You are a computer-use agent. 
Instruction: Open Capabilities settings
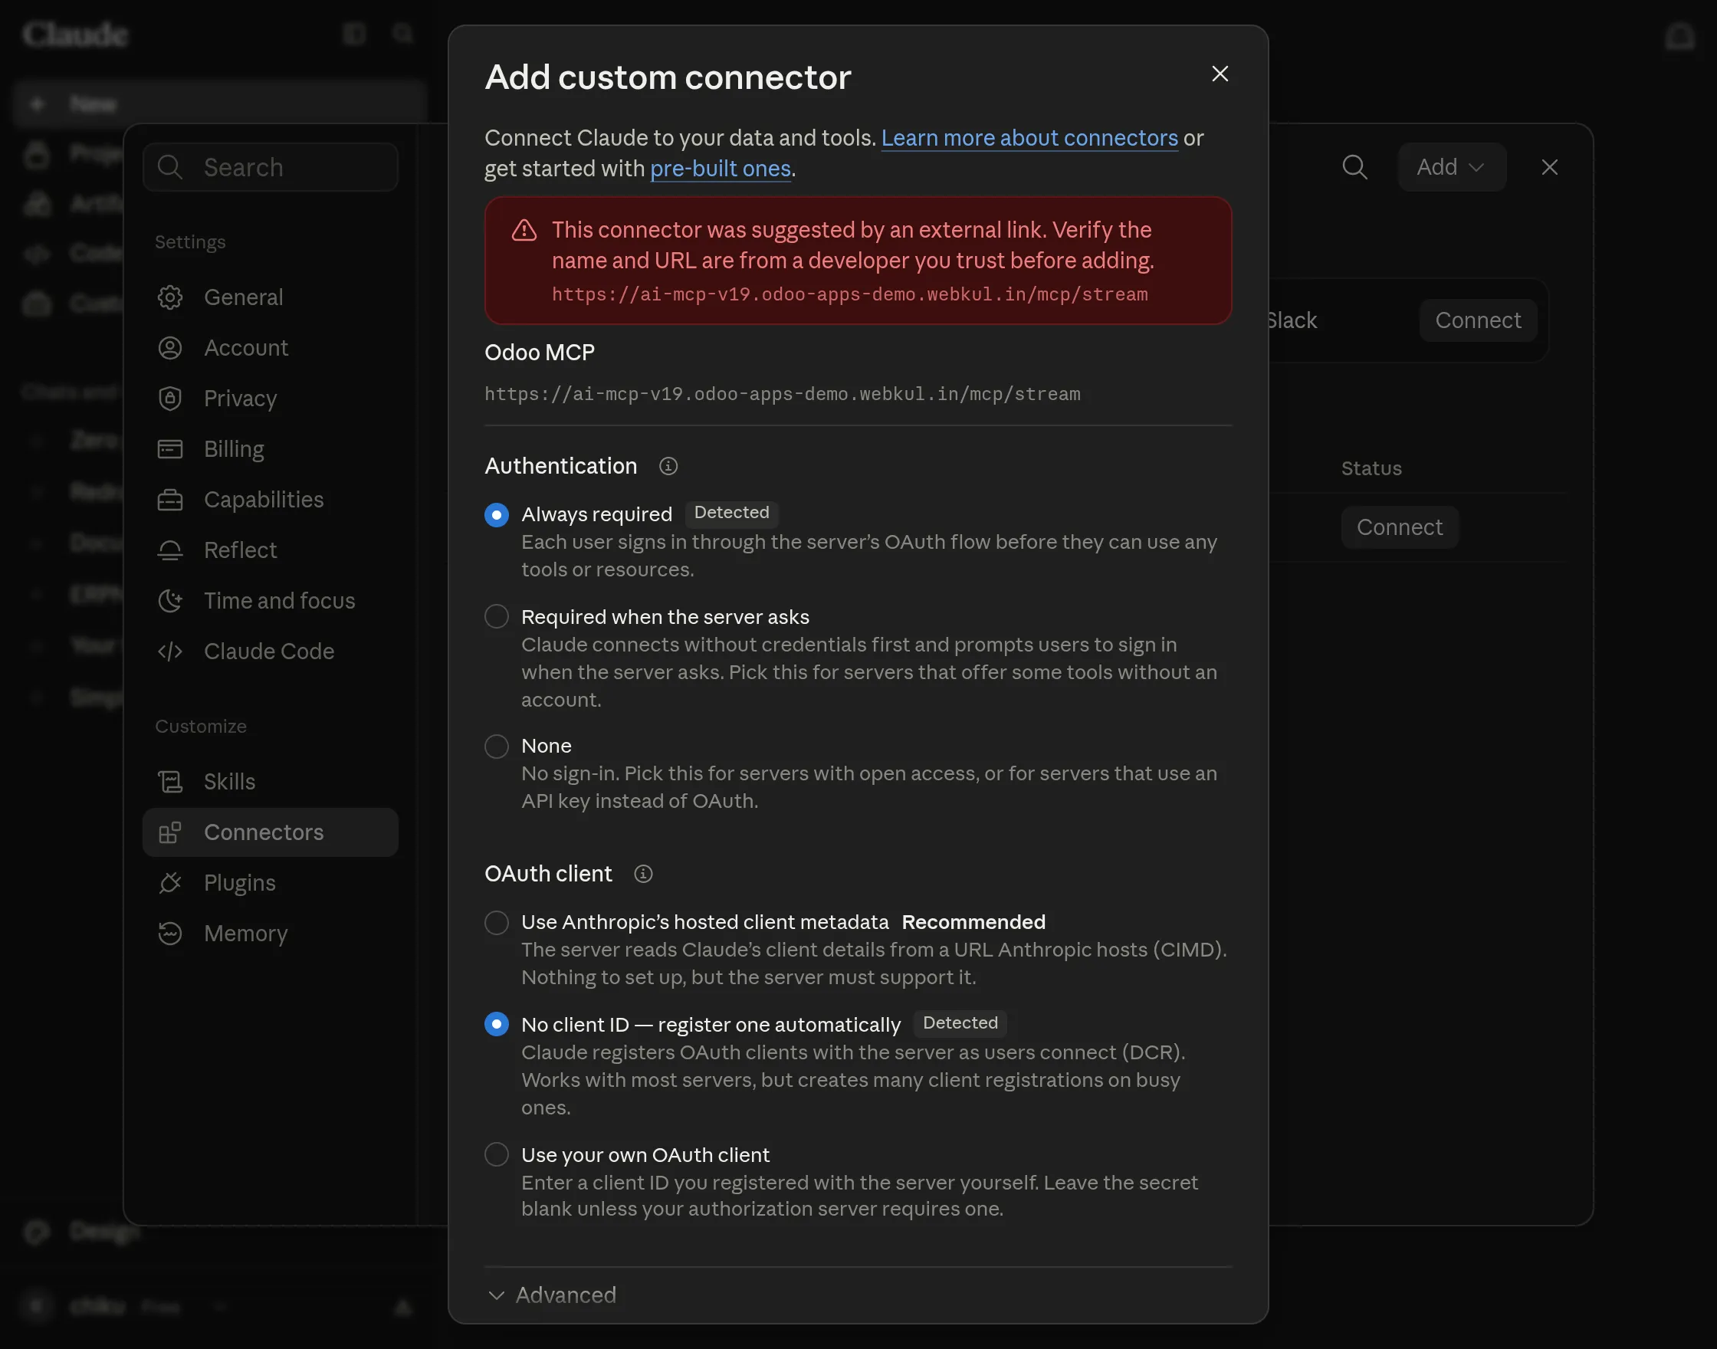coord(270,499)
